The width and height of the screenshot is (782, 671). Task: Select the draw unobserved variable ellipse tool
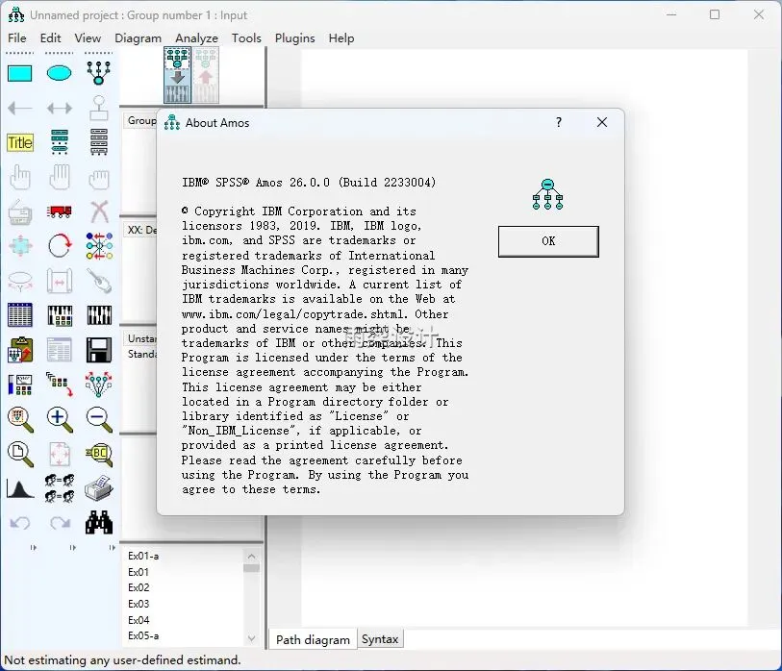pos(59,73)
